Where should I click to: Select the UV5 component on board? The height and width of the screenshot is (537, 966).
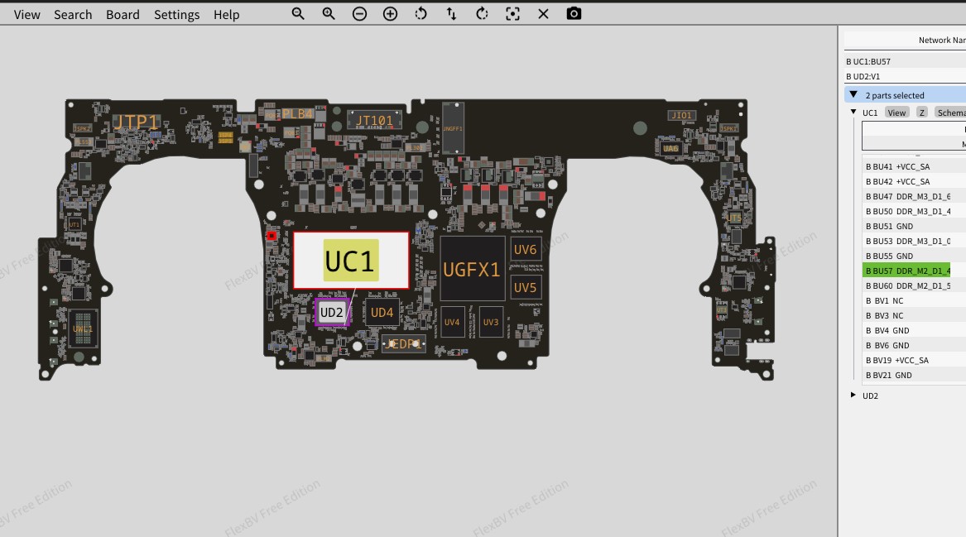click(x=526, y=288)
